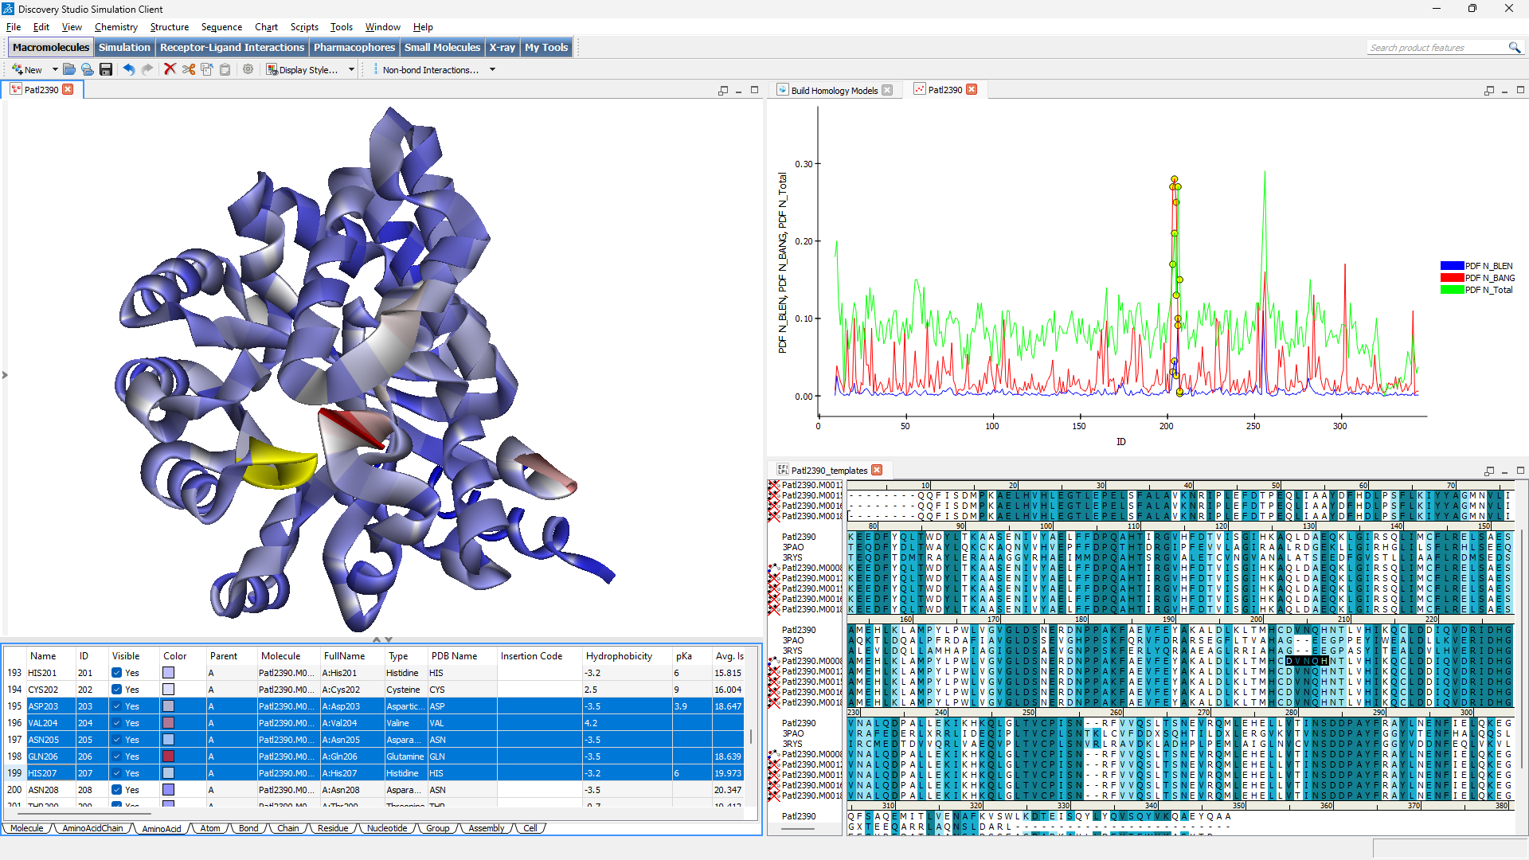Expand the collapsed left side panel arrow

click(x=5, y=375)
